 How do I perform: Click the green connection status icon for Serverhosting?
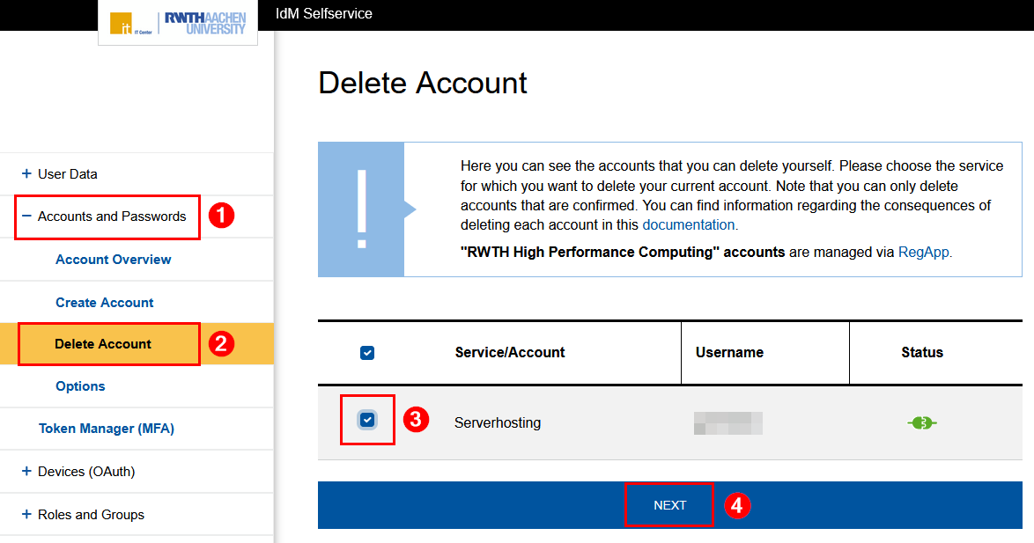pos(921,422)
